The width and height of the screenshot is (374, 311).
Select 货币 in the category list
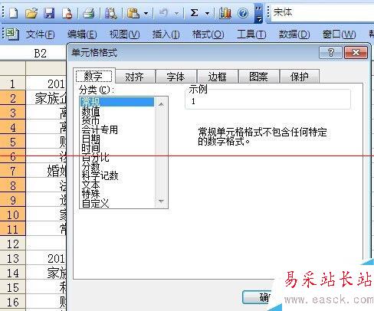(x=117, y=120)
